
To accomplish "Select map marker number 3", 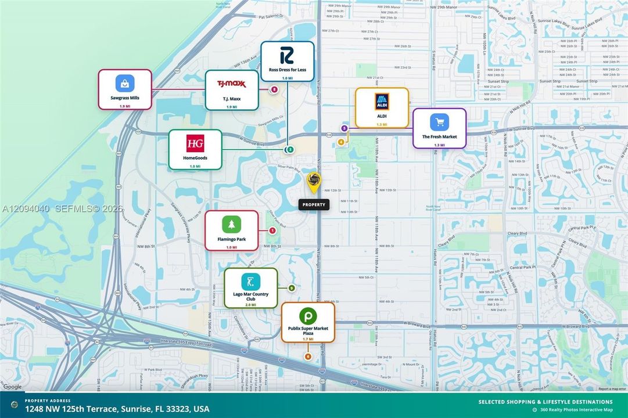I will point(290,149).
